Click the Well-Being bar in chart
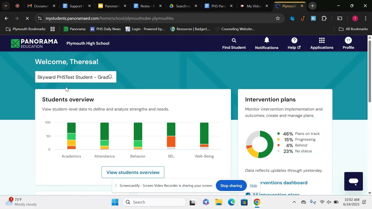Image resolution: width=372 pixels, height=209 pixels. 204,136
